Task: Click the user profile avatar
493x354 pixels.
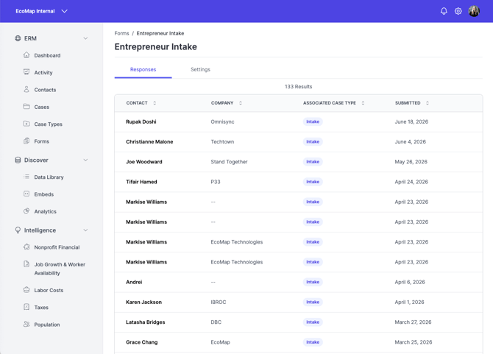Action: 474,11
